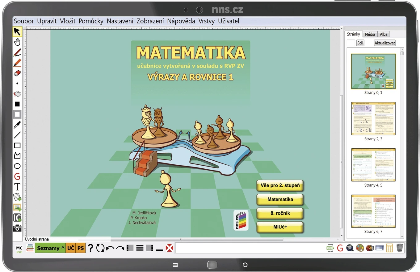
Task: Click the 8. ročník button
Action: coord(280,213)
